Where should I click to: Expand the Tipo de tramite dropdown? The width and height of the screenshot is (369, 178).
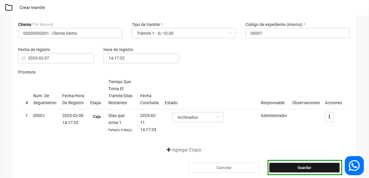point(183,33)
